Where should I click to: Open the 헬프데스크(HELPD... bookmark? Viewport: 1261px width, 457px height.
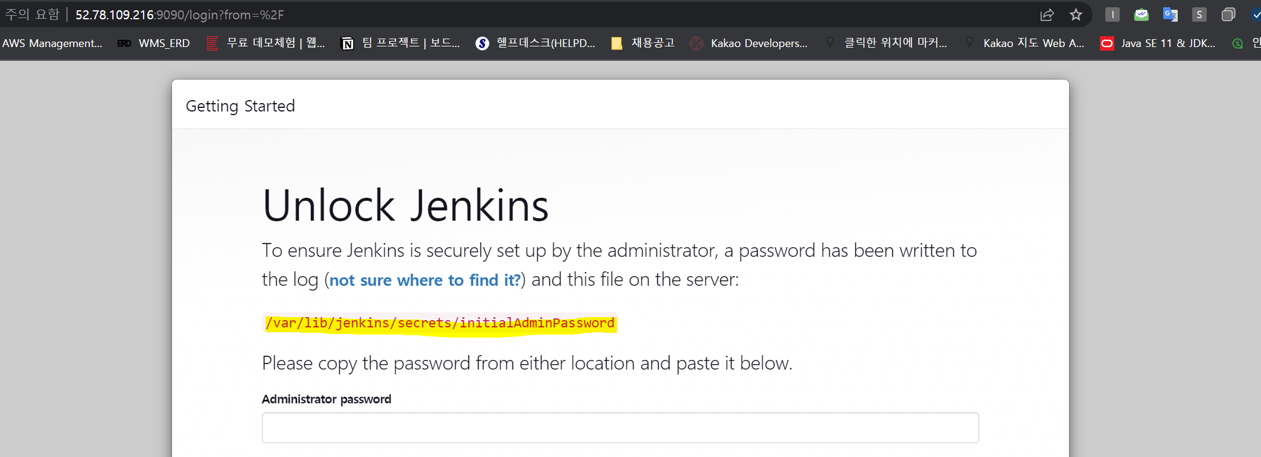coord(535,43)
